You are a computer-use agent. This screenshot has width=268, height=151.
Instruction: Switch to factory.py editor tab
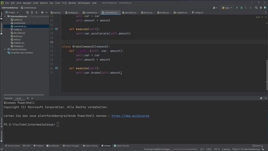pos(147,13)
